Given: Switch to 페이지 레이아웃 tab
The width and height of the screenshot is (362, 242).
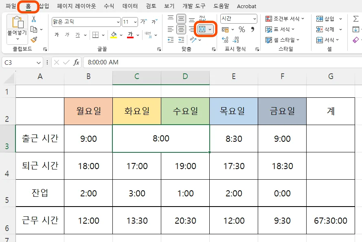Looking at the screenshot, I should point(77,6).
